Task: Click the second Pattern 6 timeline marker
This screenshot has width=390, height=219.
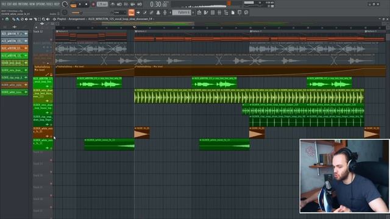Action: (x=141, y=31)
